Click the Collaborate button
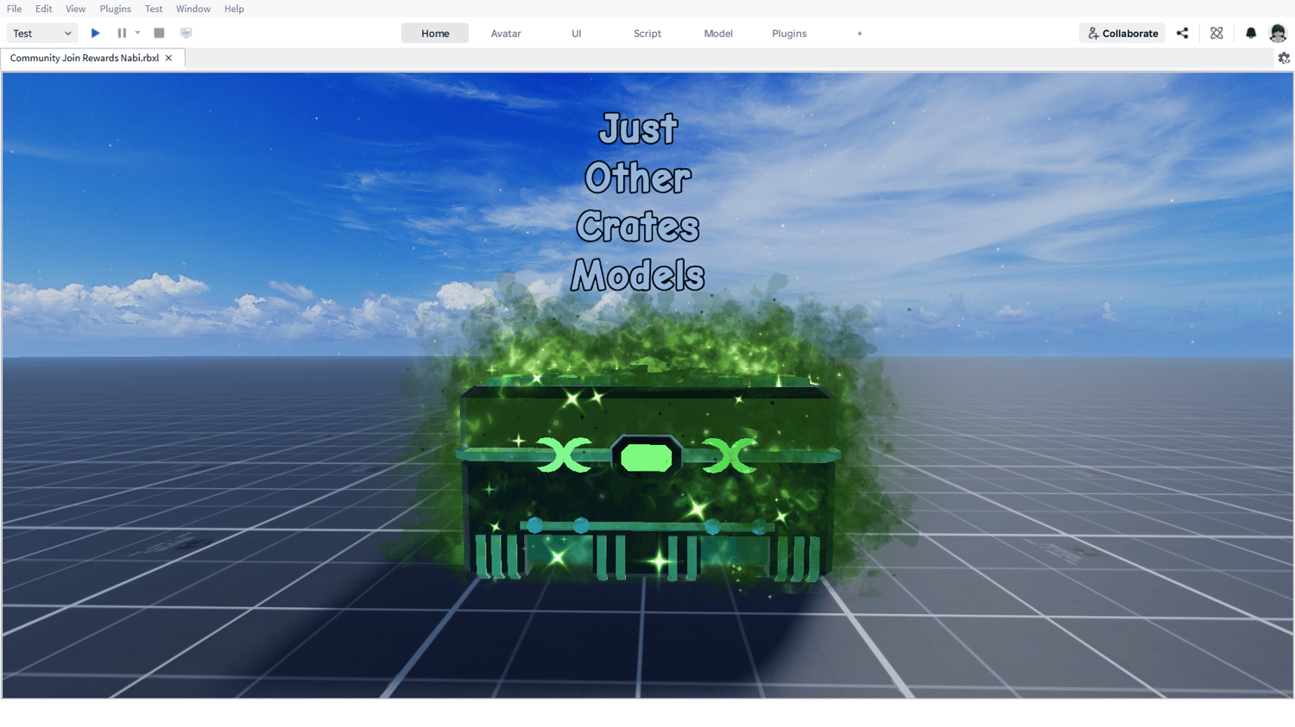 pos(1122,33)
